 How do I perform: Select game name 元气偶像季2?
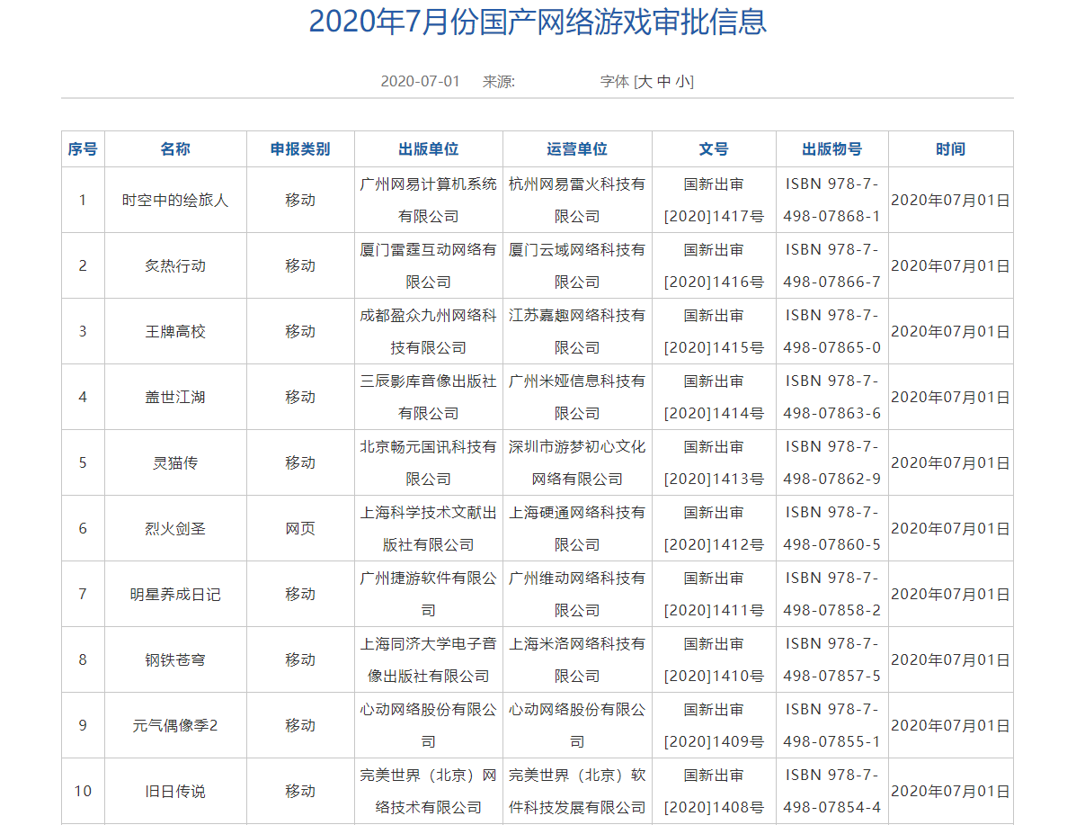point(175,725)
